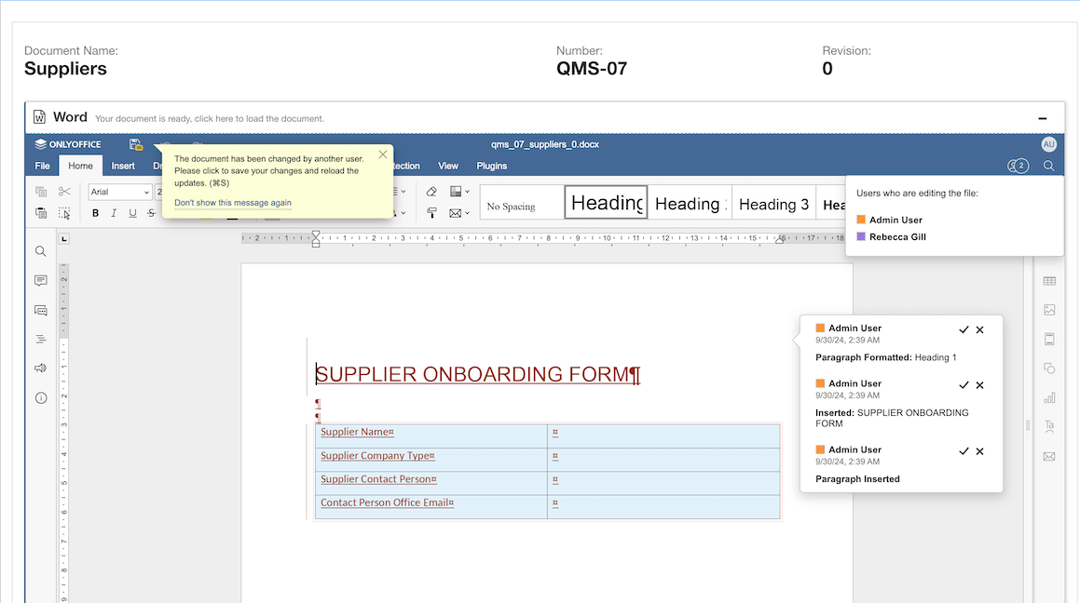The height and width of the screenshot is (603, 1080).
Task: Open the Chat panel in left sidebar
Action: pyautogui.click(x=41, y=310)
